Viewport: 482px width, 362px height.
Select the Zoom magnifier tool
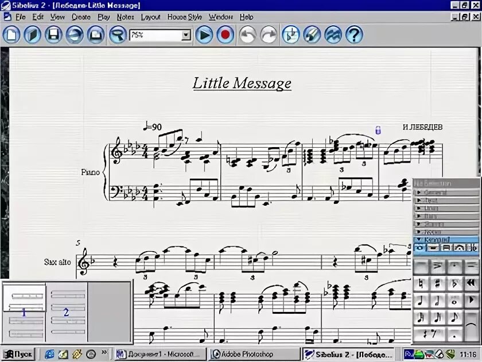(118, 34)
